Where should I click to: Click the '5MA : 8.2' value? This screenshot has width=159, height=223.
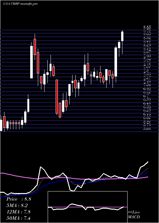tap(17, 205)
